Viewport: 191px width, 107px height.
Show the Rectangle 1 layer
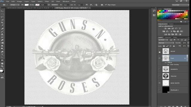[x=159, y=90]
